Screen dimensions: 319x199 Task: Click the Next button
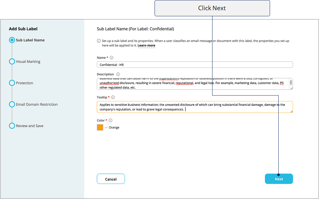(279, 179)
